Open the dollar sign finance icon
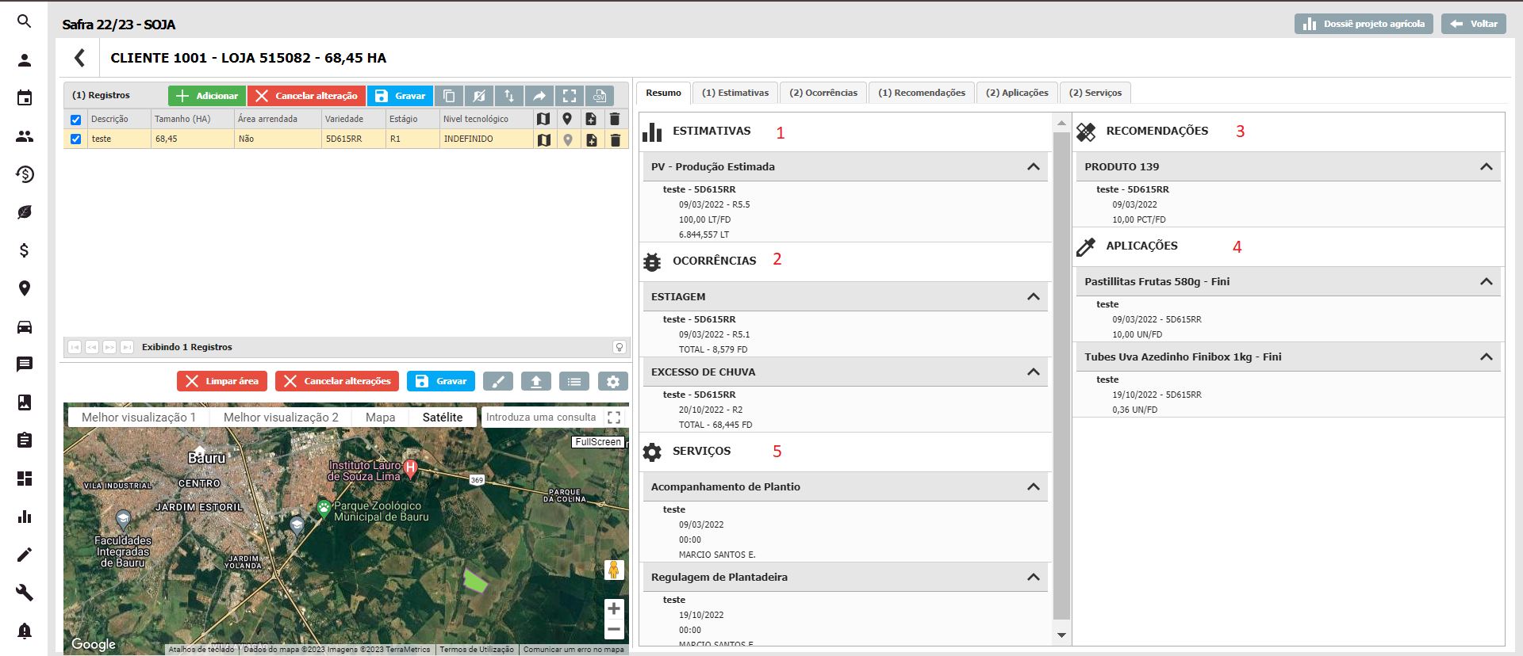 coord(25,250)
